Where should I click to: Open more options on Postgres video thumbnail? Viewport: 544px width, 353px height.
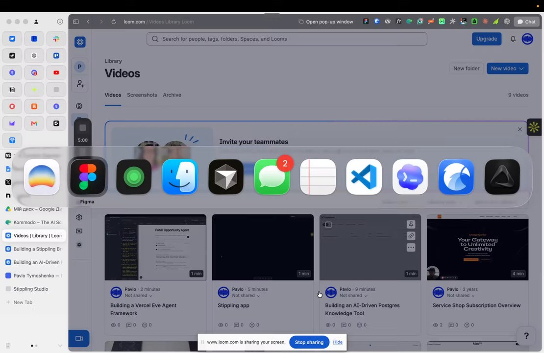(411, 248)
